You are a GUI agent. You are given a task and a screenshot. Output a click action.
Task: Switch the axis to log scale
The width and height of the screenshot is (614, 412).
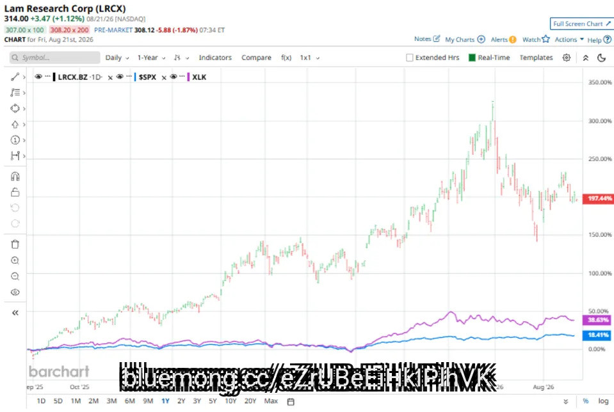(x=603, y=401)
